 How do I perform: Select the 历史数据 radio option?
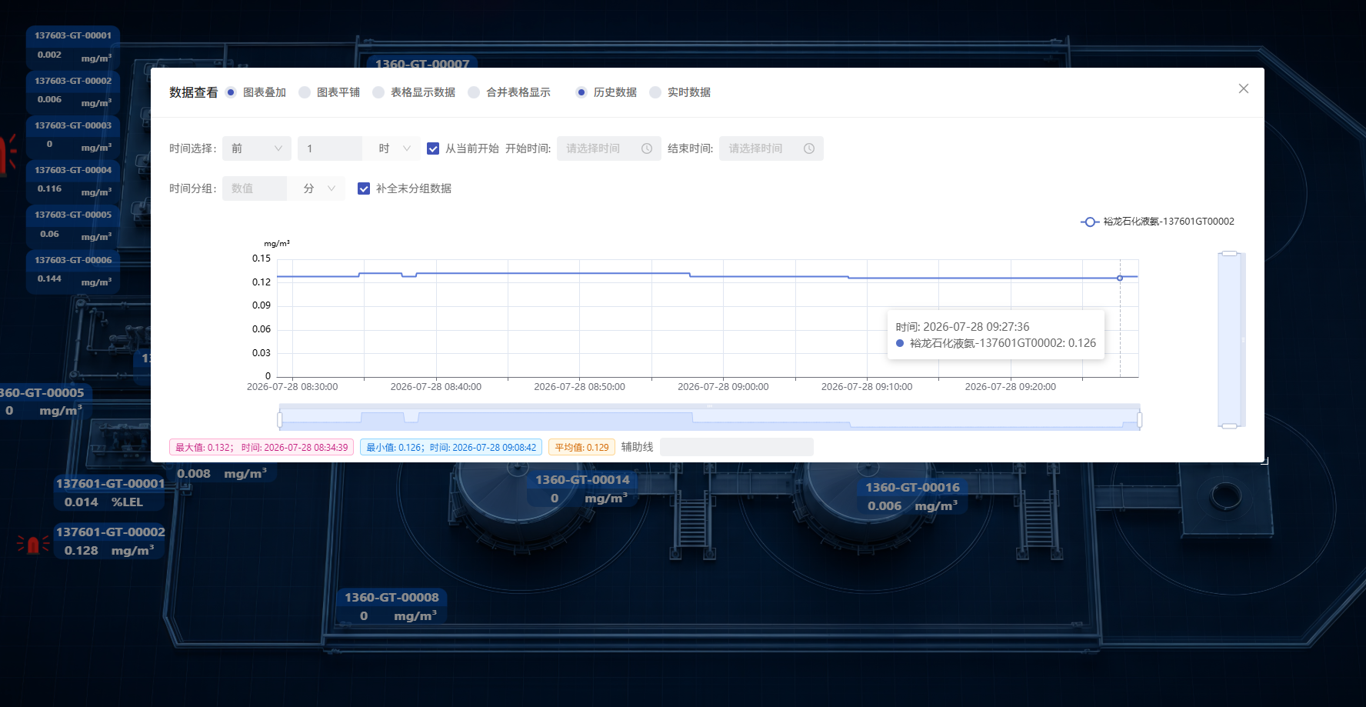[x=581, y=92]
